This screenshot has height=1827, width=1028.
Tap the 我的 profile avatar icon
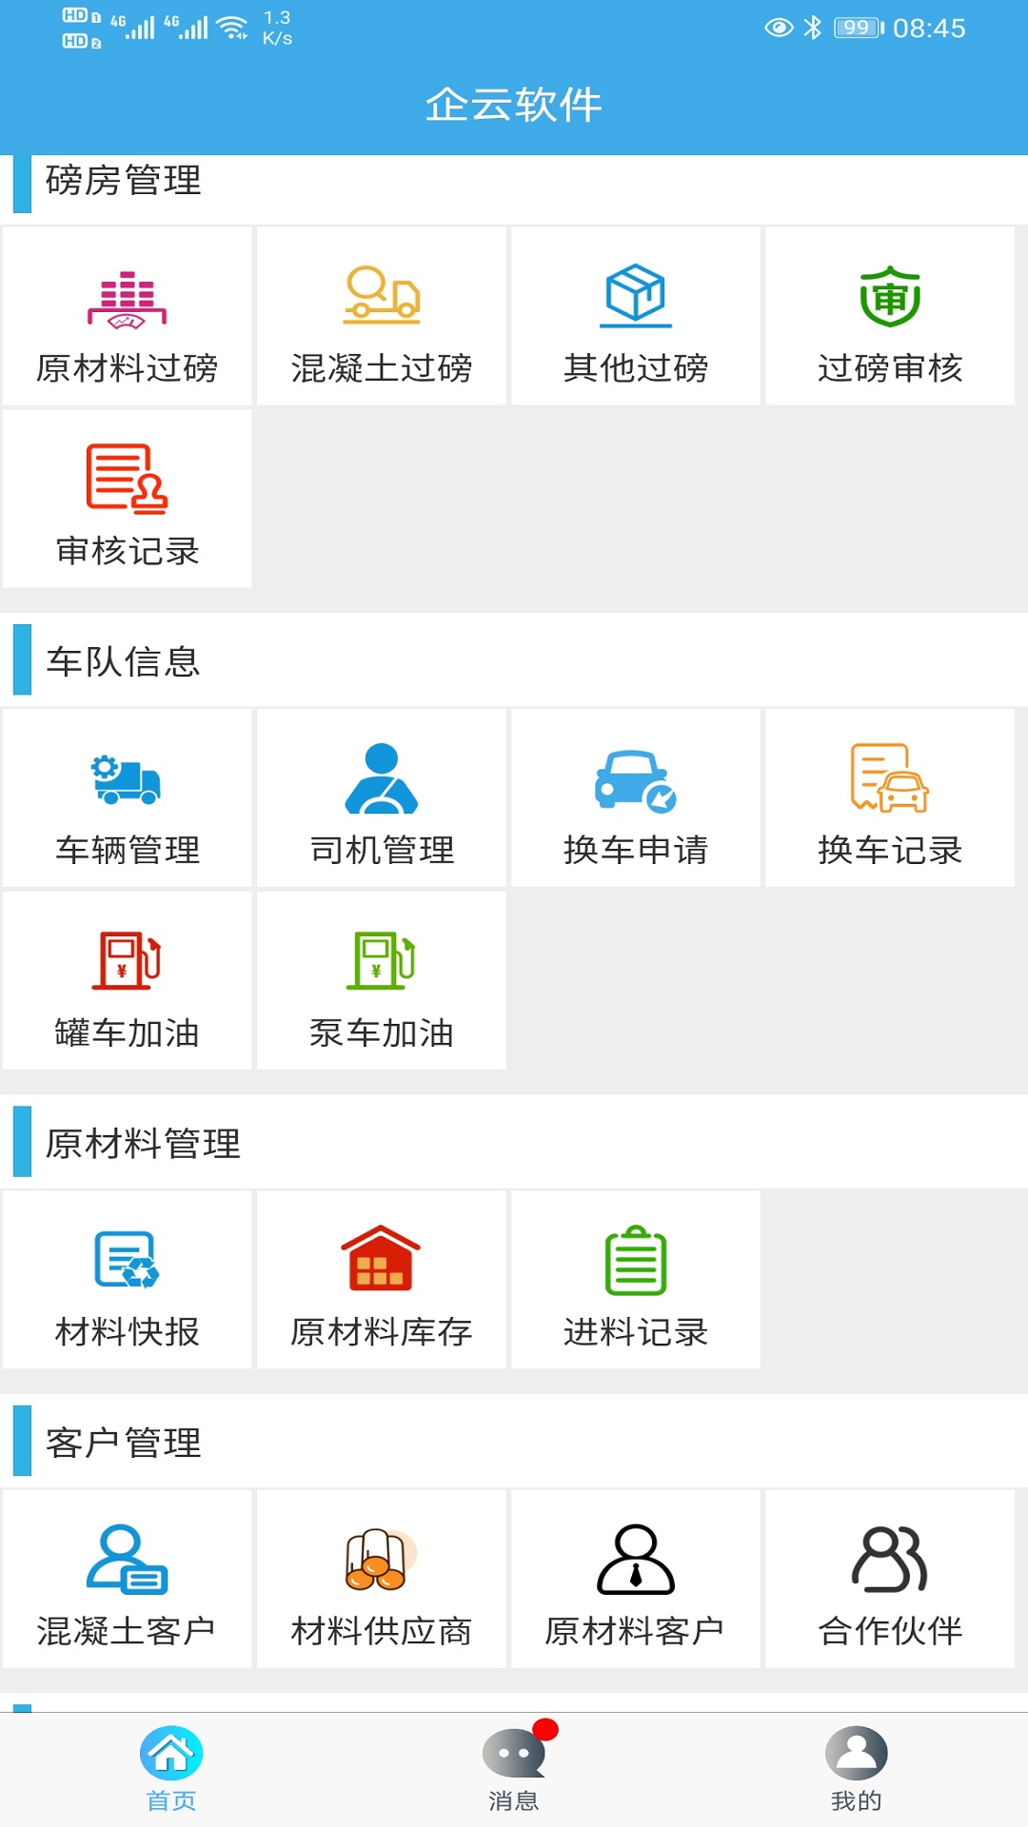pos(857,1753)
